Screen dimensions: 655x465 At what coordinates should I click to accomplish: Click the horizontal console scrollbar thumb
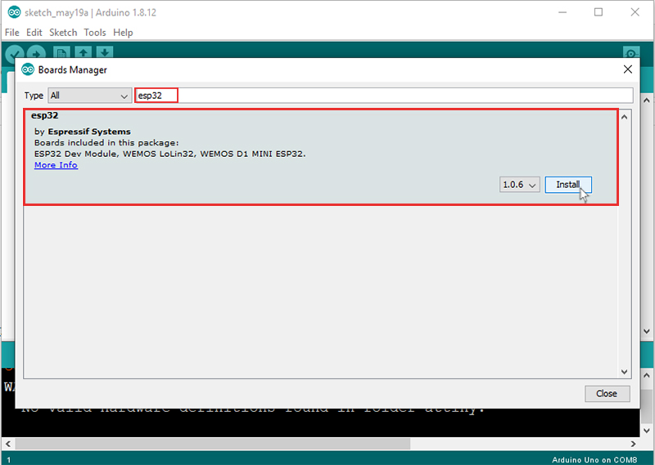[x=213, y=444]
